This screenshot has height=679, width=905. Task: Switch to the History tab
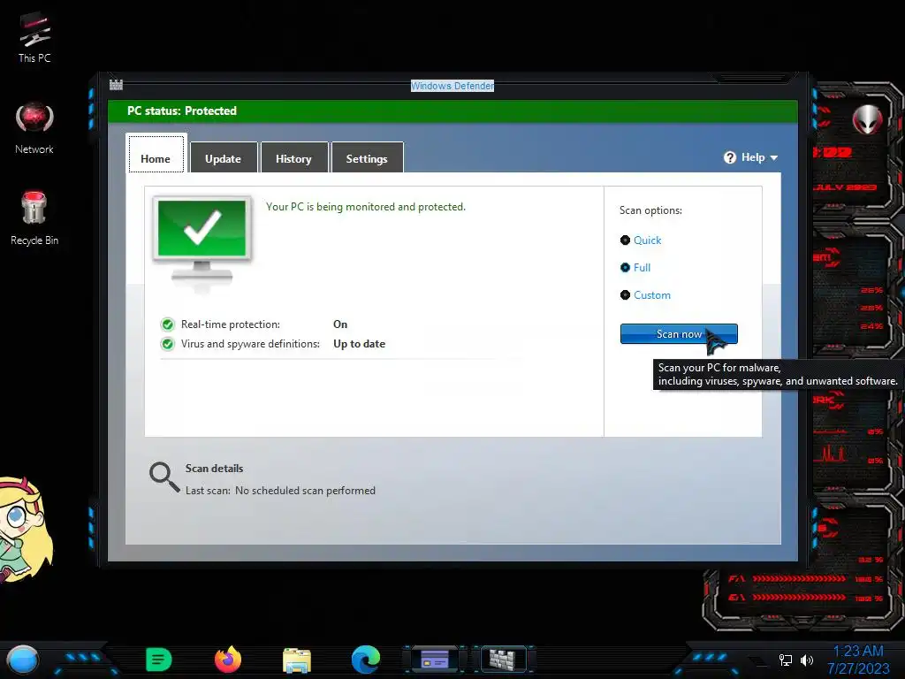pos(293,157)
